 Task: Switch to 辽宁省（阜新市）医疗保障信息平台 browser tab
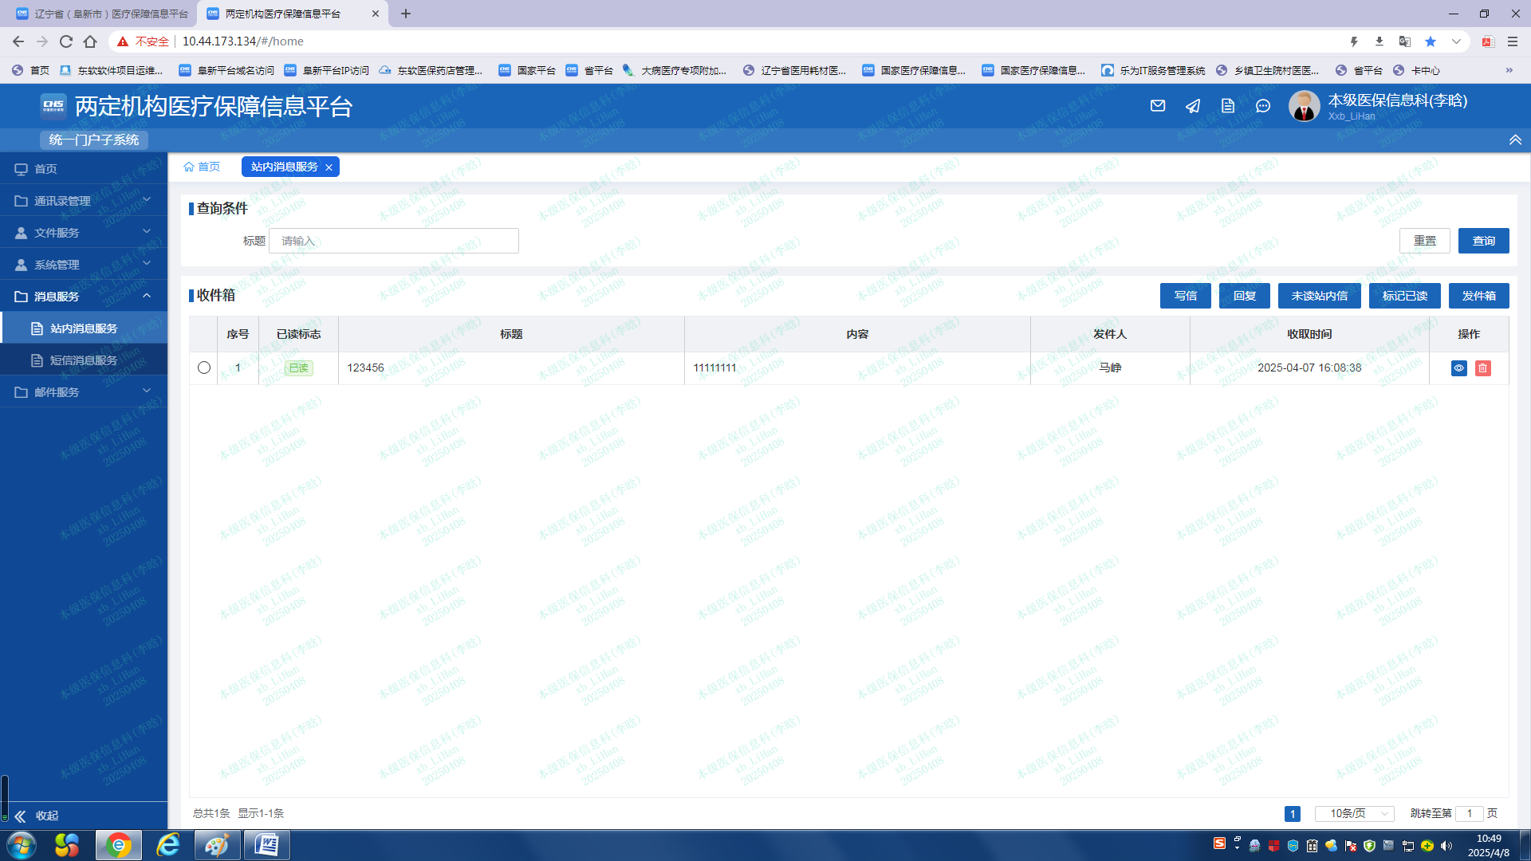tap(102, 14)
